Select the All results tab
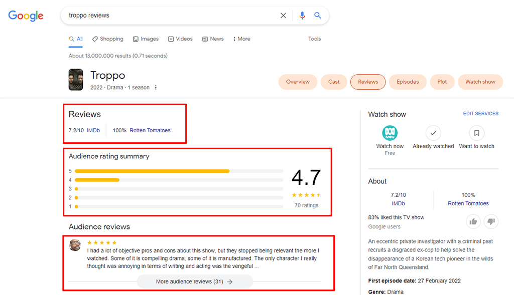This screenshot has width=514, height=295. coord(76,39)
